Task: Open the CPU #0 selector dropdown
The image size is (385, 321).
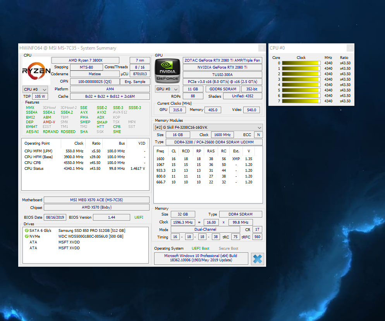Action: click(35, 90)
